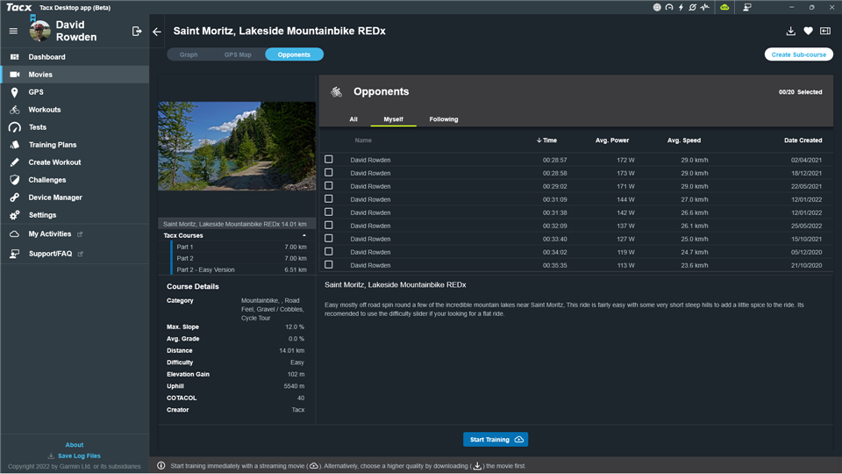
Task: Sort opponents by Avg. Speed column
Action: 683,140
